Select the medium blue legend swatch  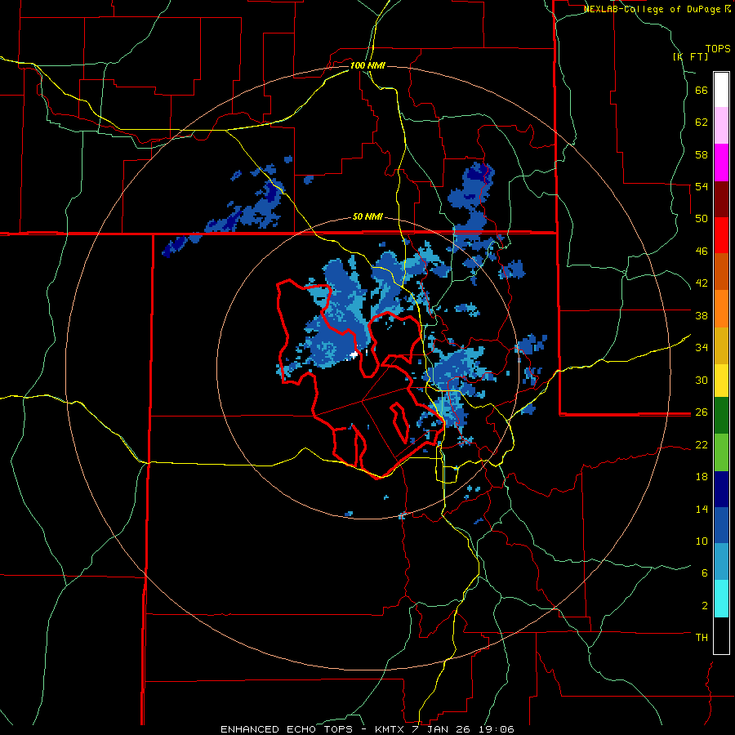coord(721,525)
